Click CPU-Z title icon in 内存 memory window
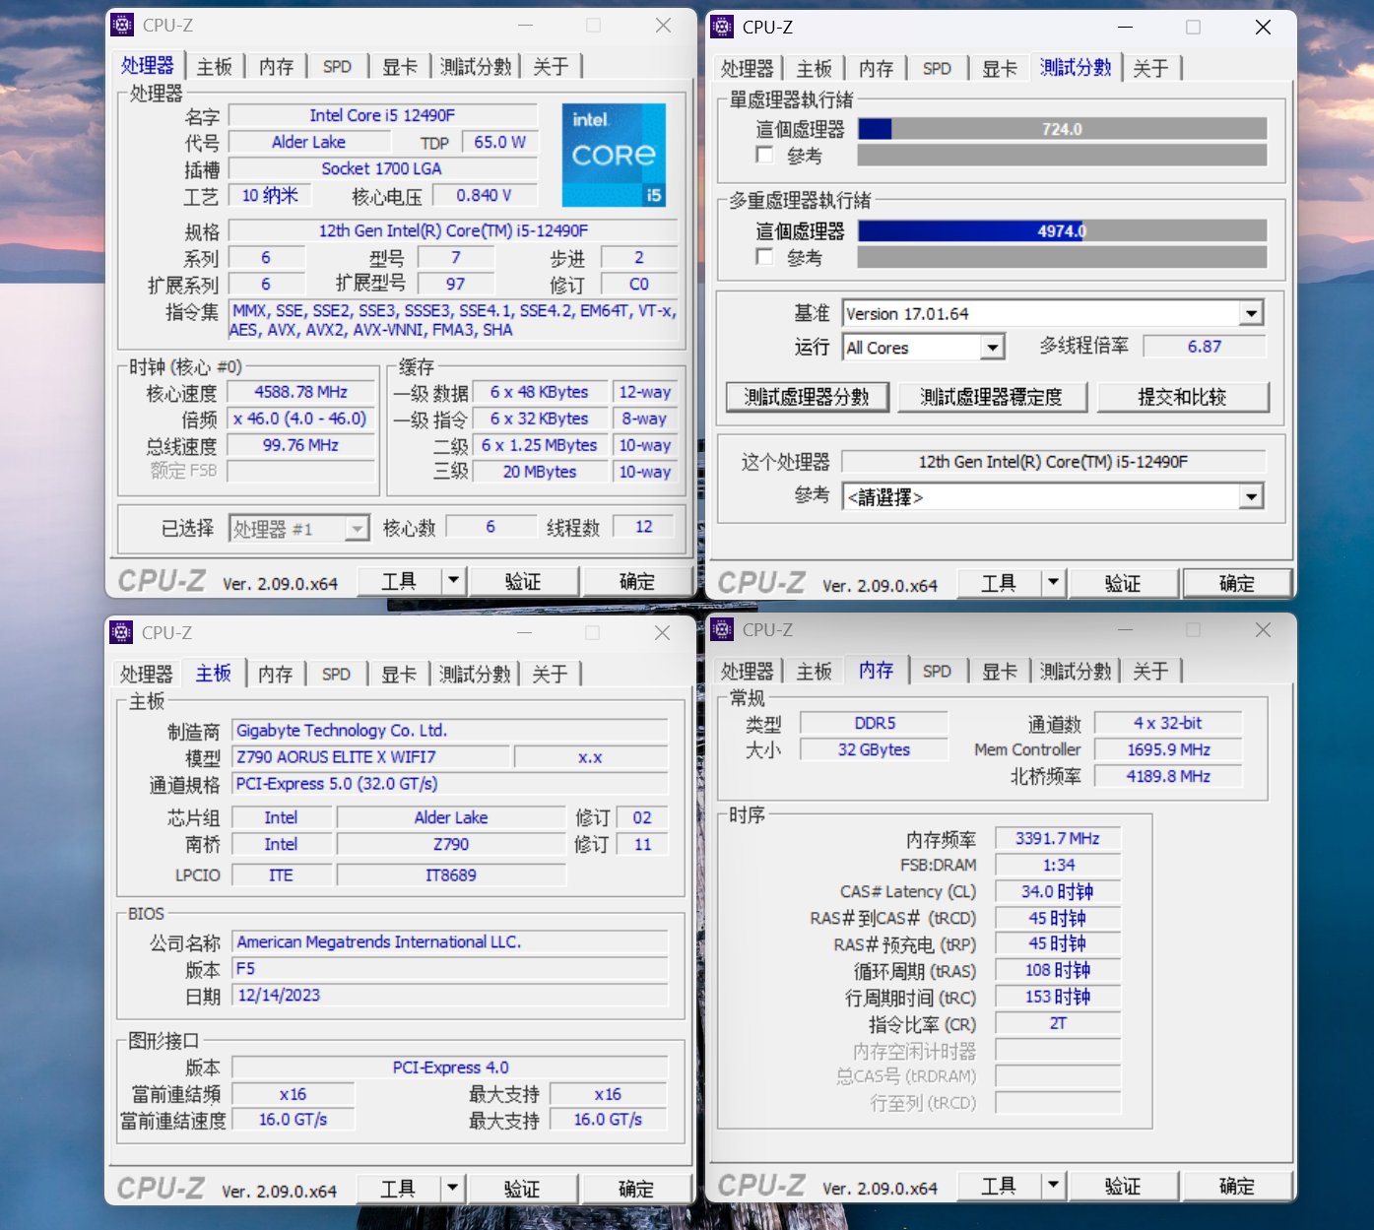1374x1230 pixels. (722, 629)
